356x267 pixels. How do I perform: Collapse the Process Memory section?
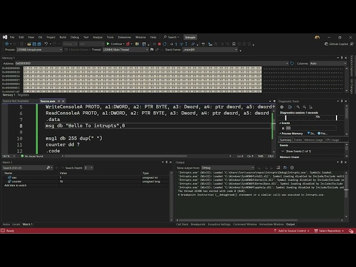280,133
